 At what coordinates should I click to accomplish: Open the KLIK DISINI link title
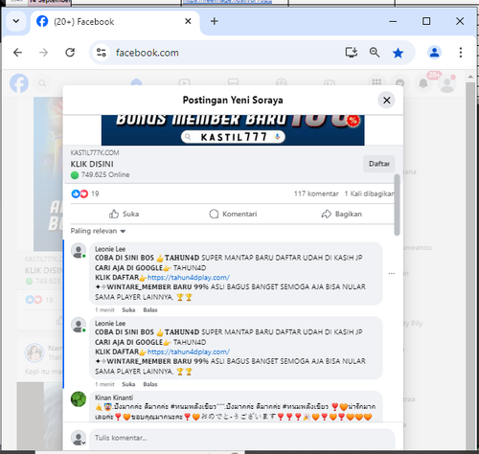(x=92, y=164)
